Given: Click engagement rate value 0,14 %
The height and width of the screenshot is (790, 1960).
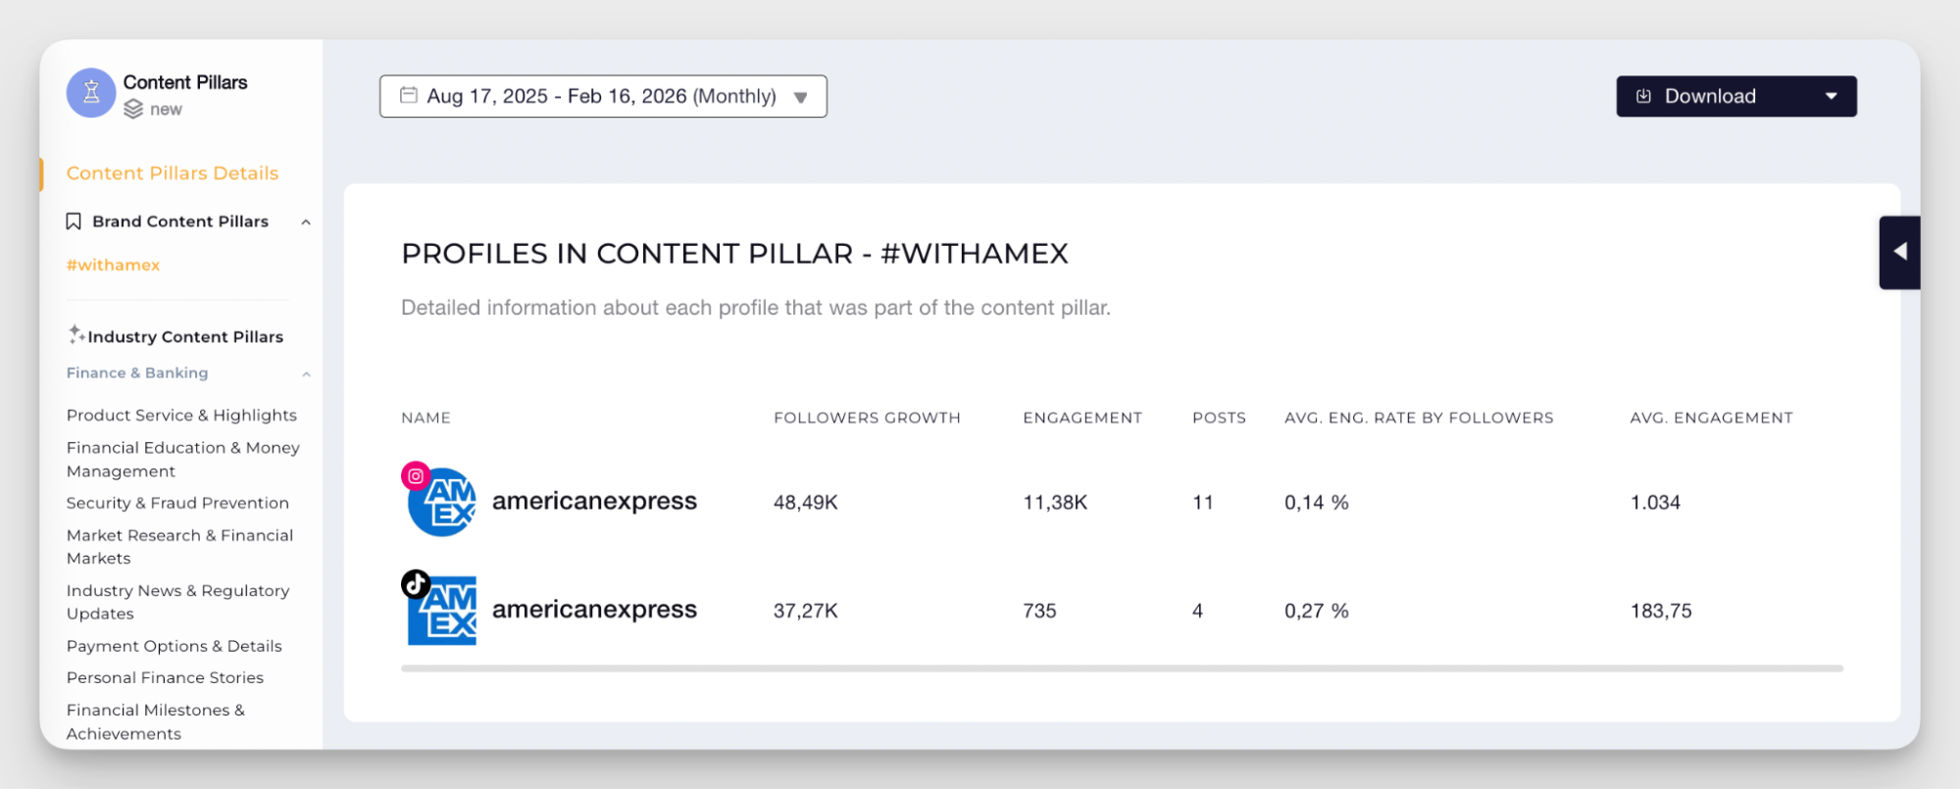Looking at the screenshot, I should point(1317,503).
